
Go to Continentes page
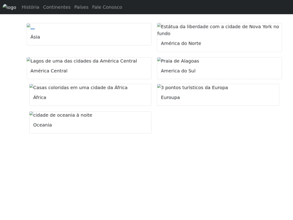pos(57,7)
